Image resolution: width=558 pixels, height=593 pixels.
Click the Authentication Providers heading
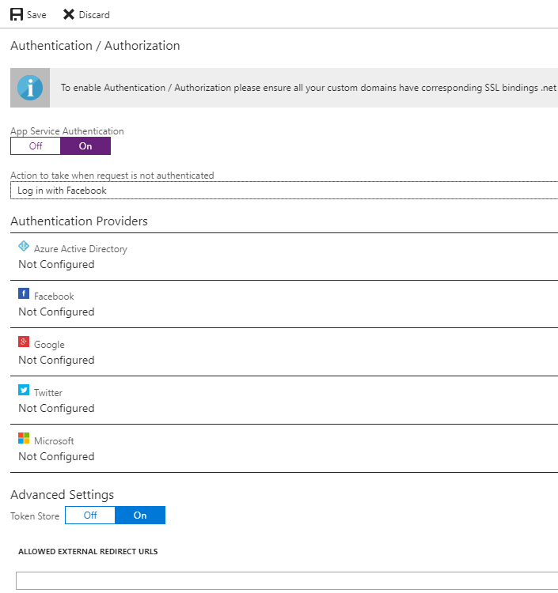tap(79, 221)
